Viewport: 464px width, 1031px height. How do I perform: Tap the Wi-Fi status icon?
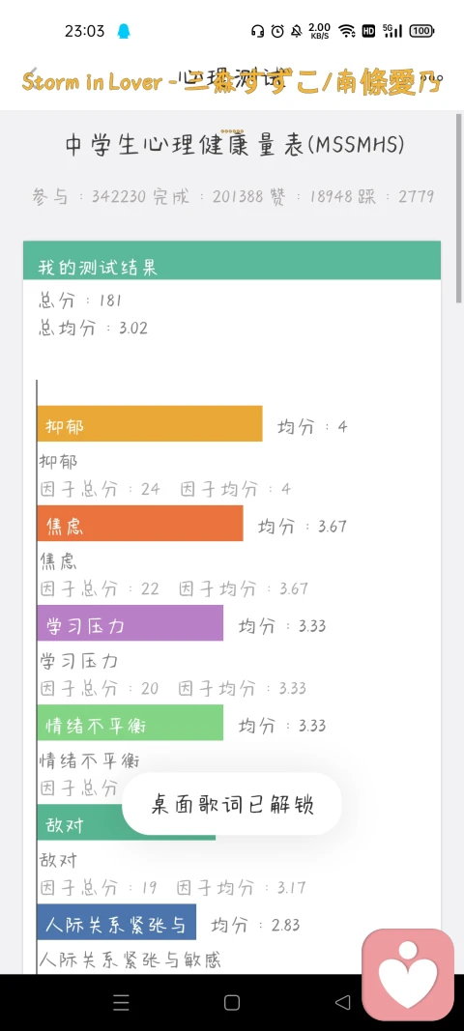pyautogui.click(x=347, y=31)
